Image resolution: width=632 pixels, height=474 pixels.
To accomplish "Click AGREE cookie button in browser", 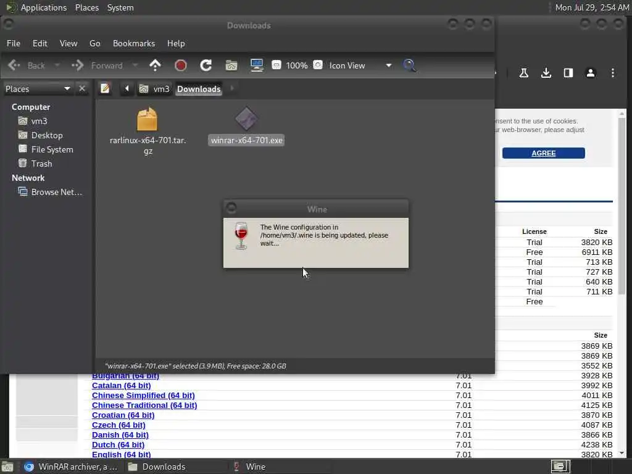I will [543, 153].
